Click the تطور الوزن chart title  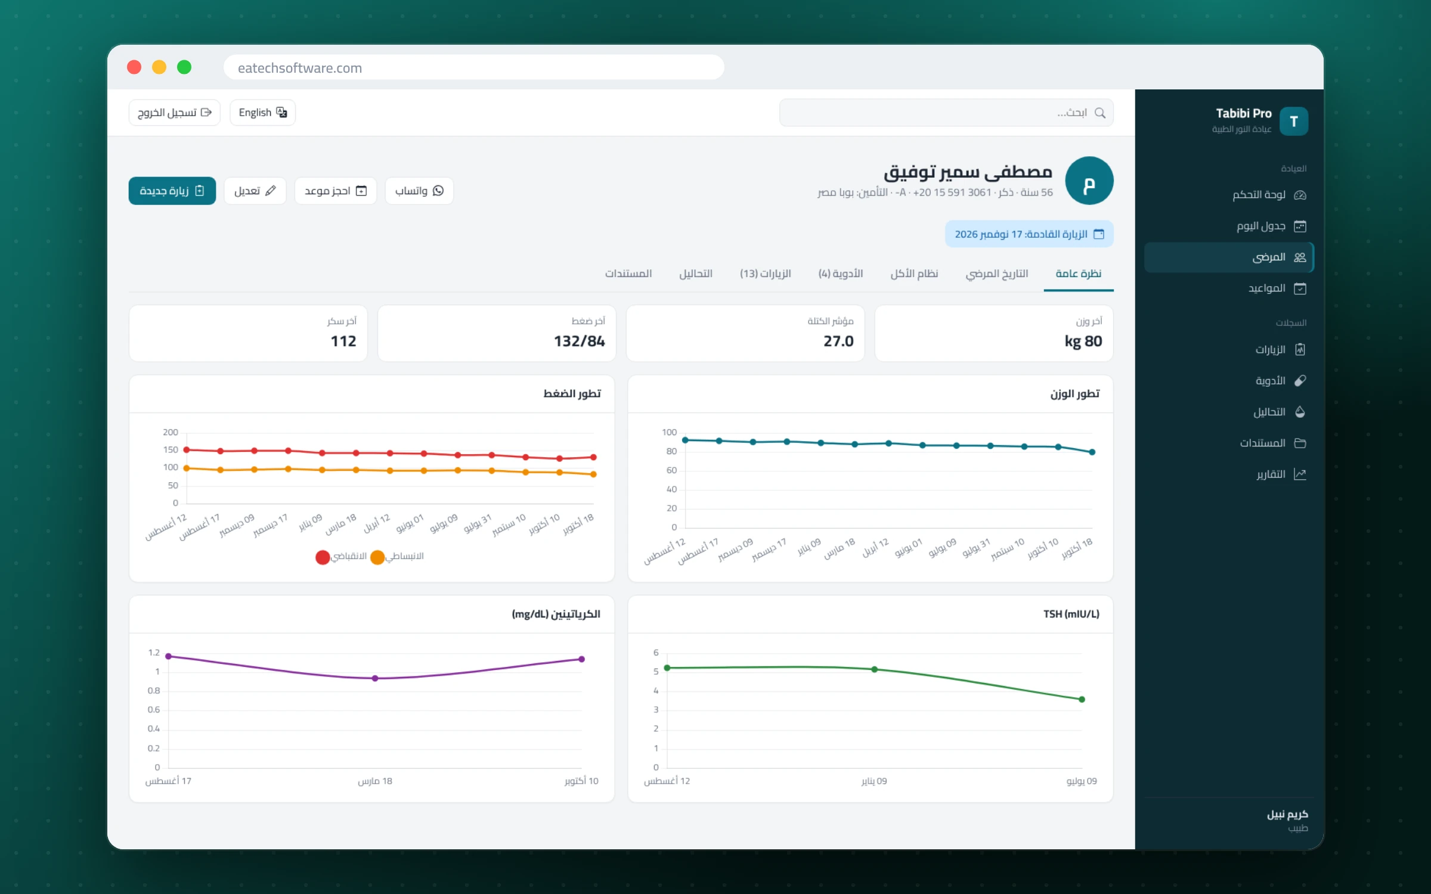[x=1074, y=393]
